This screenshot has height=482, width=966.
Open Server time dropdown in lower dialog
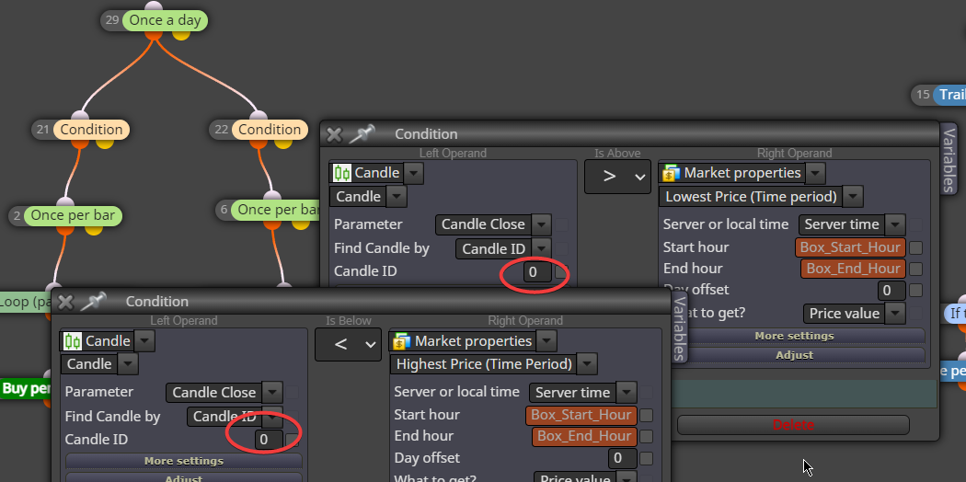click(x=626, y=392)
